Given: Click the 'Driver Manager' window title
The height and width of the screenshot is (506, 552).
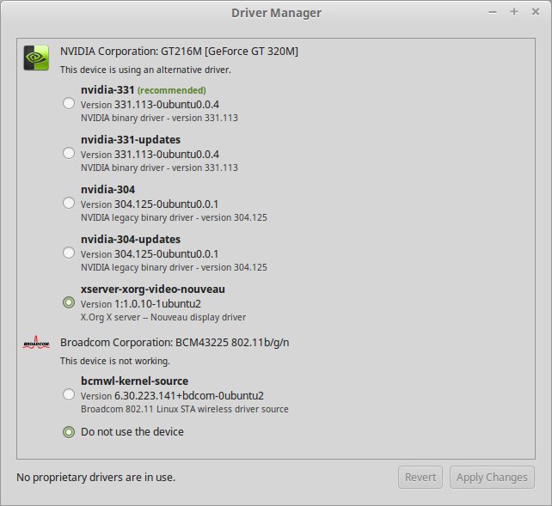Looking at the screenshot, I should click(276, 13).
